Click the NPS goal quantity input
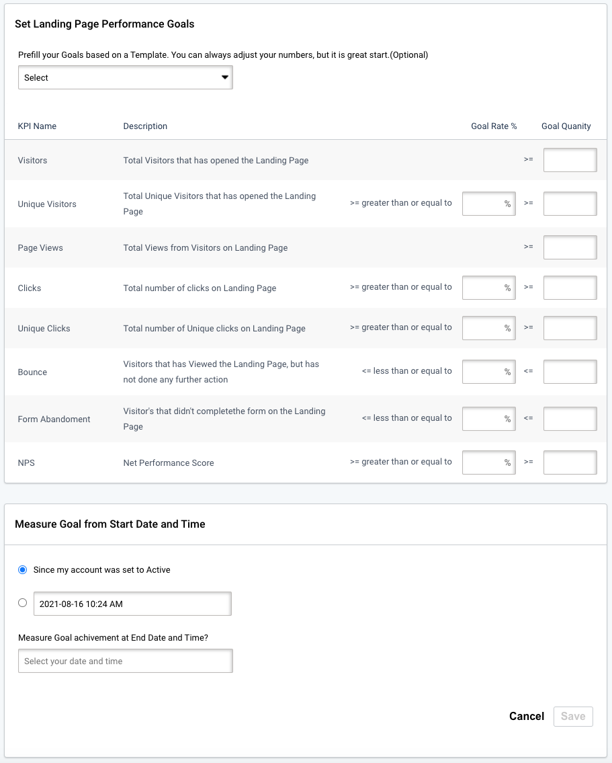Screen dimensions: 612x763 click(570, 462)
